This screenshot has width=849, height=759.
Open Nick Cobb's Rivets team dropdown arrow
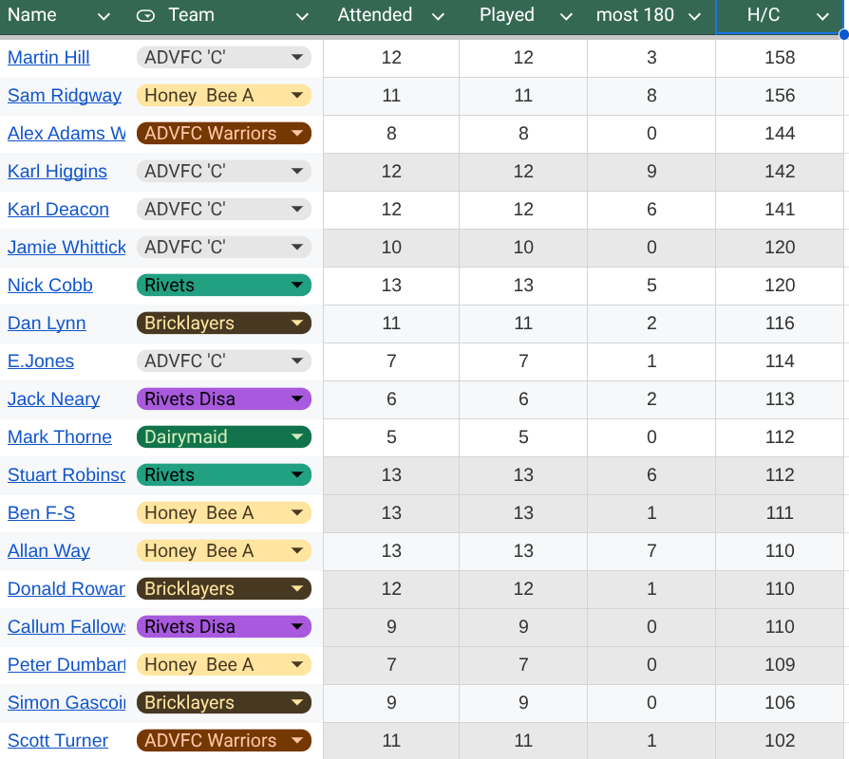[297, 286]
